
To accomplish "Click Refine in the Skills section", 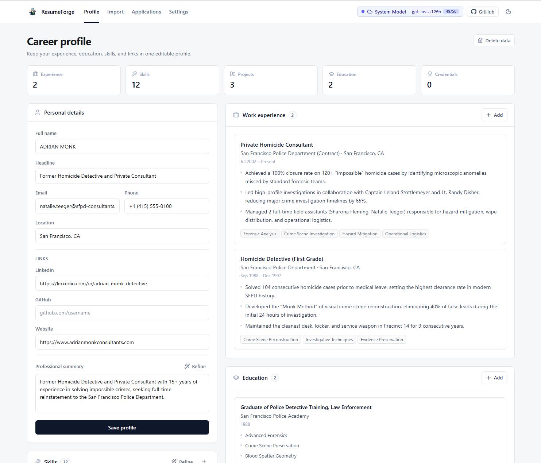I will [x=182, y=461].
